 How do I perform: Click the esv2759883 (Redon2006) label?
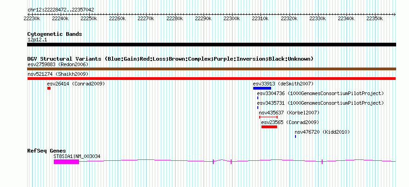[x=58, y=64]
